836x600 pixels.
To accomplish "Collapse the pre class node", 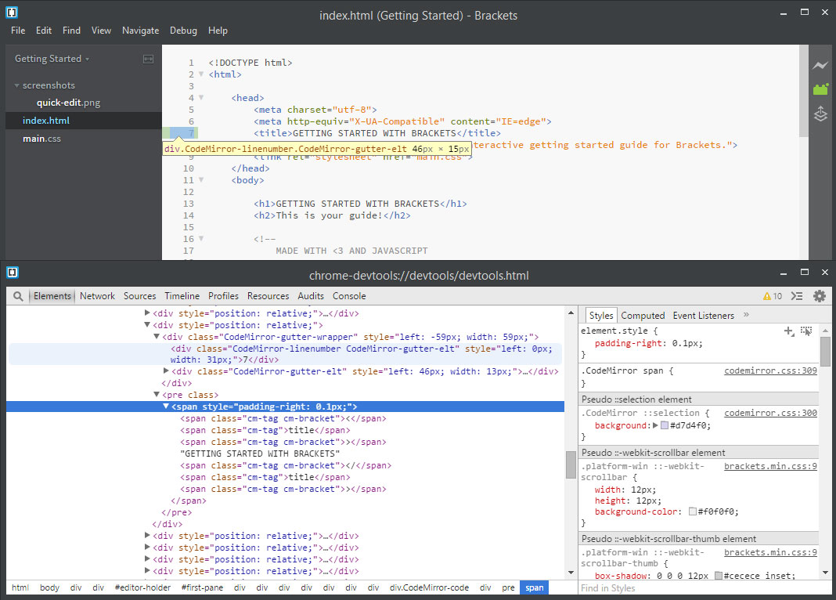I will click(157, 395).
